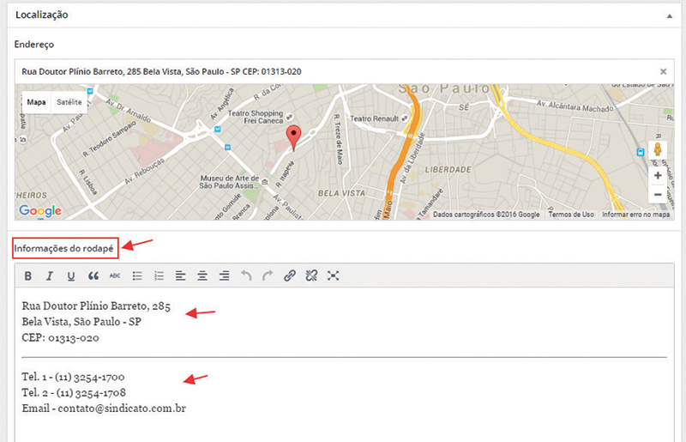Underline the selected footer text

(x=71, y=276)
